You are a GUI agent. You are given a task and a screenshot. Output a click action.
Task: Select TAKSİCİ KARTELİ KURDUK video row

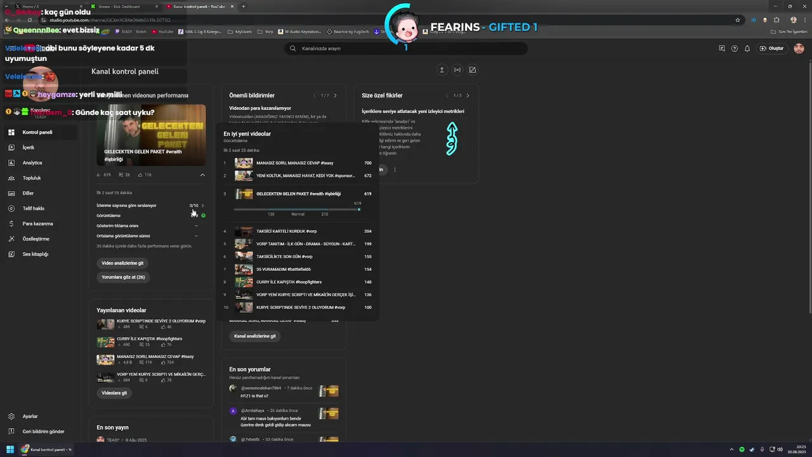point(298,231)
